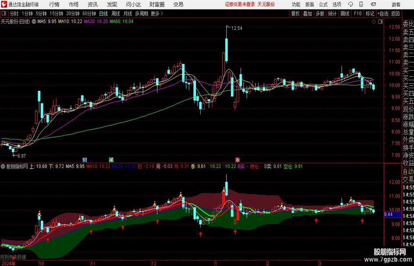Click the 复权 toolbar button
414x266 pixels.
295,14
